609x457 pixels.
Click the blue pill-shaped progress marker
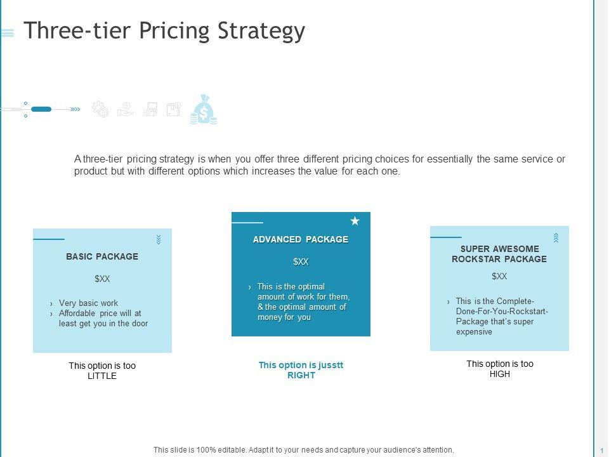tap(41, 109)
